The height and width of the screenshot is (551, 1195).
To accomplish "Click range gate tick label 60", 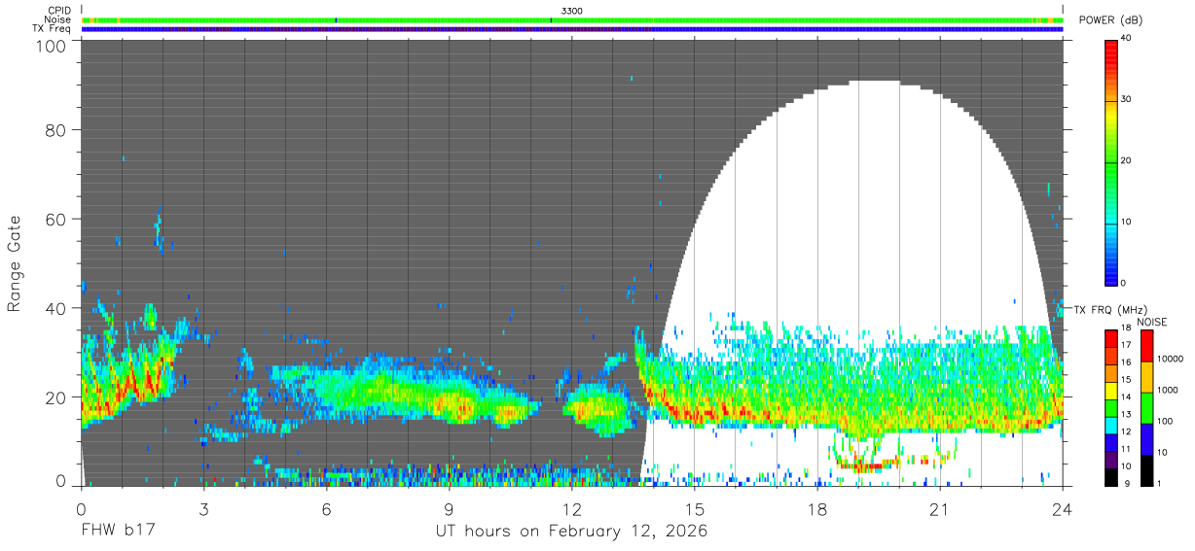I will tap(56, 219).
